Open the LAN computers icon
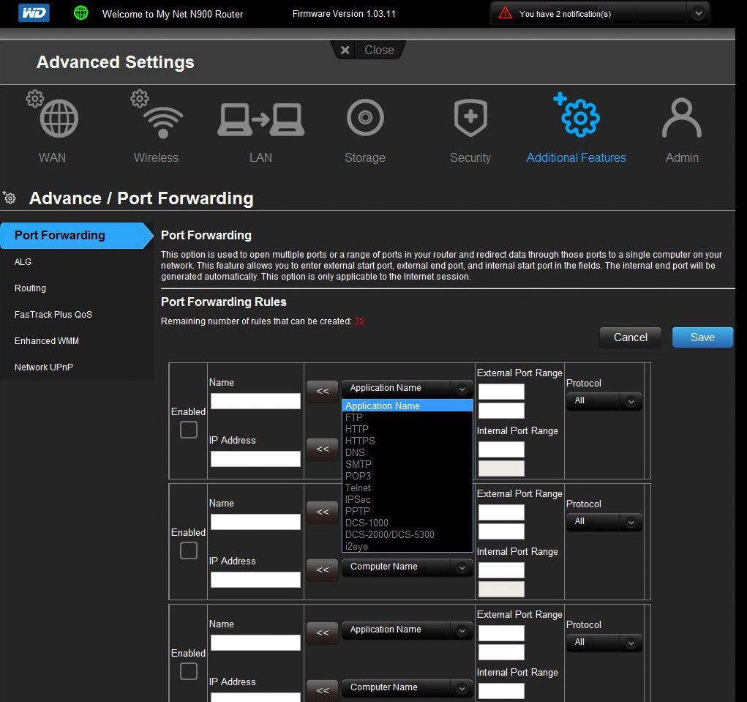The image size is (747, 702). [x=260, y=119]
